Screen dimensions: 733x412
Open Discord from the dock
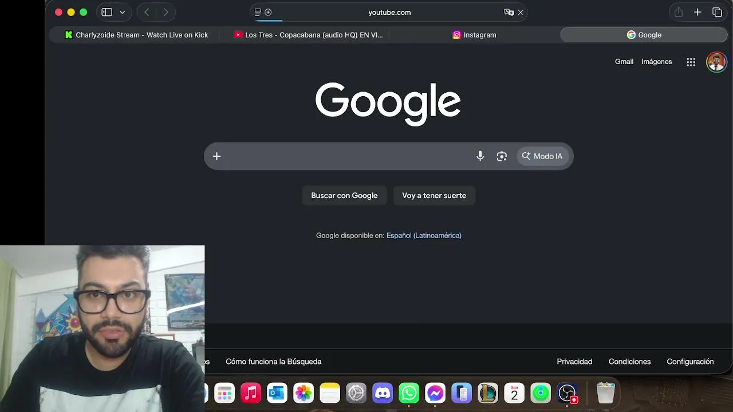pyautogui.click(x=383, y=393)
